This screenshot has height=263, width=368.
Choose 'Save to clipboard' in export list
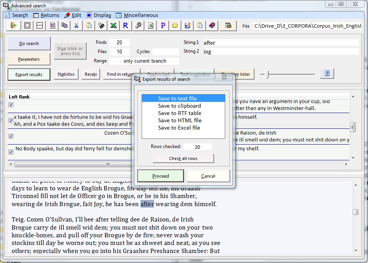pos(179,106)
